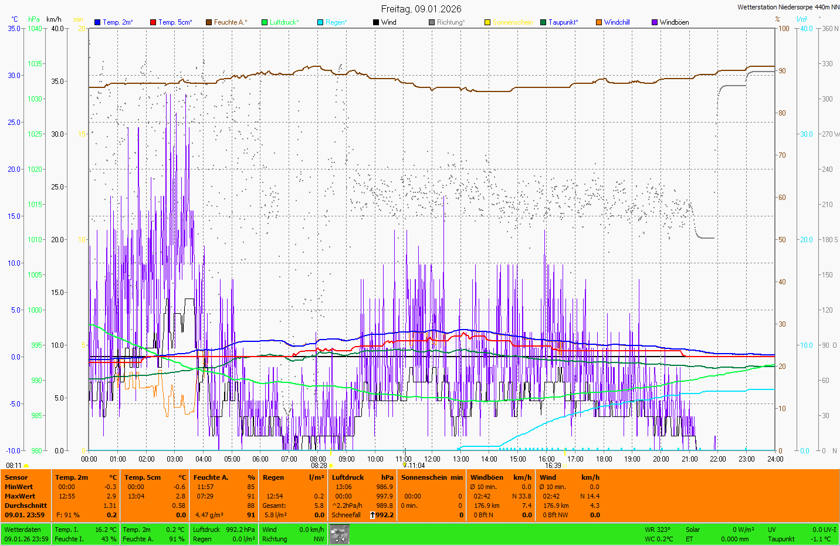
Task: Click the date title Freitag, 09.01.2026
Action: point(421,9)
